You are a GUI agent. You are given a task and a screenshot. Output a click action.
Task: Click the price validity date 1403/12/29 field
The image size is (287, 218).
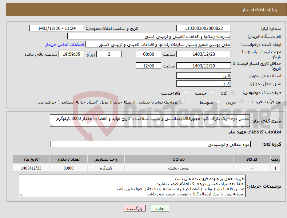pyautogui.click(x=204, y=66)
